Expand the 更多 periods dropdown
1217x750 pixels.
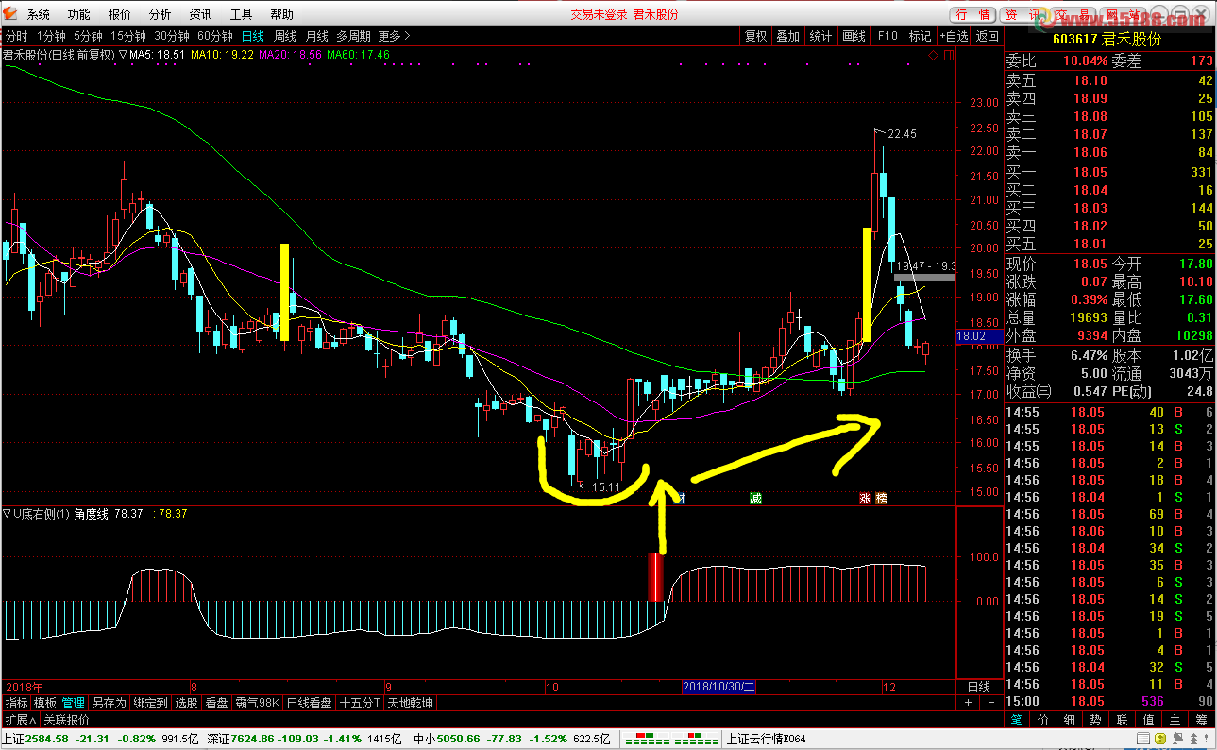click(x=395, y=36)
